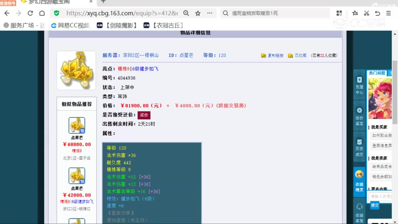Open a new browser tab

103,2
